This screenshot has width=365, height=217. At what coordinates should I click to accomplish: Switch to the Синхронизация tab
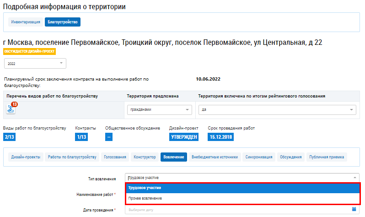click(x=258, y=157)
